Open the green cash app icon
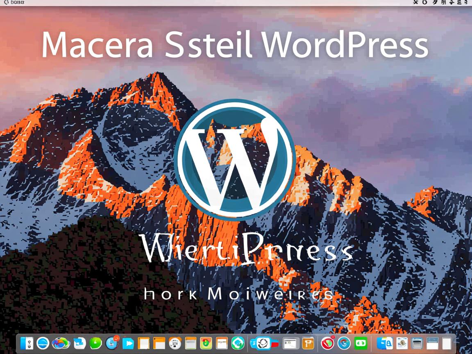 (360, 343)
